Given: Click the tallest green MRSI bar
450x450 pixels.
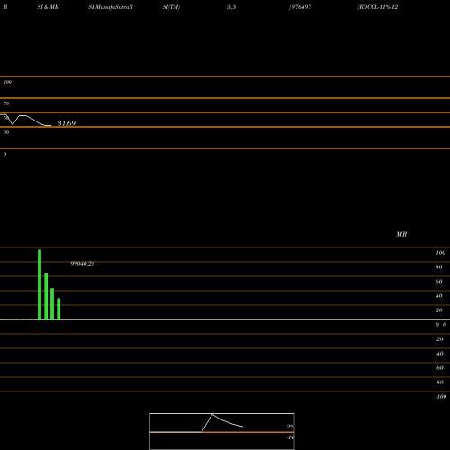Looking at the screenshot, I should 40,284.
